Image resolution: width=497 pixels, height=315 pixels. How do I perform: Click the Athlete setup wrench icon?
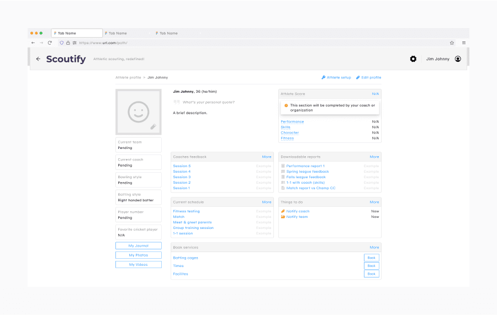[x=324, y=78]
